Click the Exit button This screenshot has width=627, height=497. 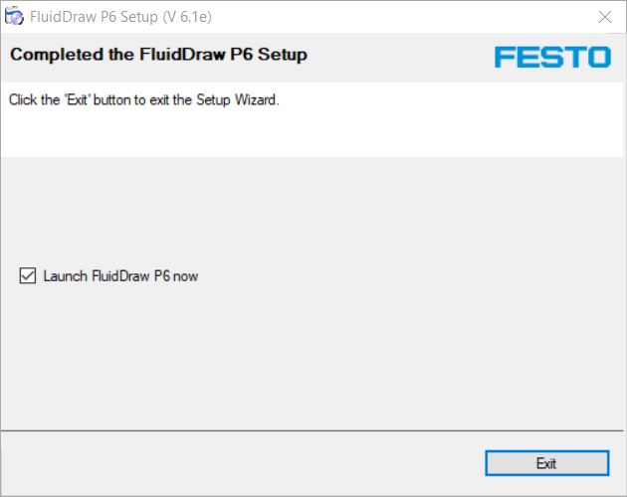point(547,463)
